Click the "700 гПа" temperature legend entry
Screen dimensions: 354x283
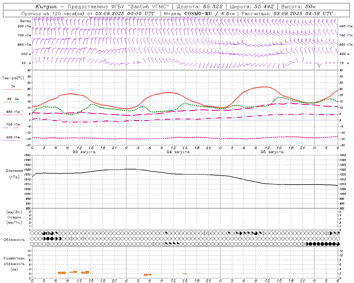point(13,125)
